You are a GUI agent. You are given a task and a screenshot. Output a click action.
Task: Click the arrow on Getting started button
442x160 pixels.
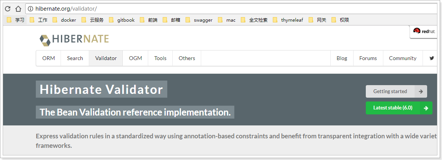[x=421, y=92]
